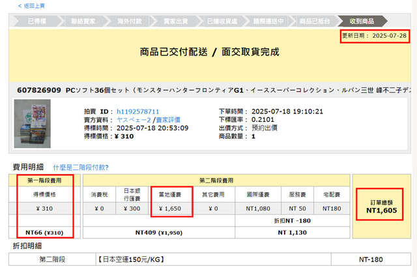This screenshot has height=277, width=417.
Task: Open the product thumbnail image
Action: click(x=32, y=123)
